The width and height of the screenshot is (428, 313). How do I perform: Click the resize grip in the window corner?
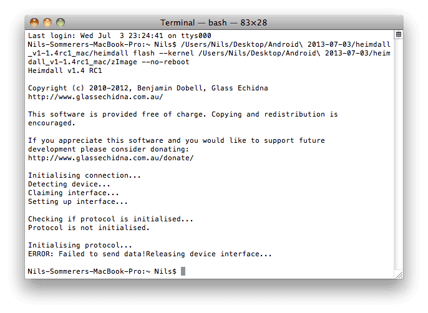(399, 275)
